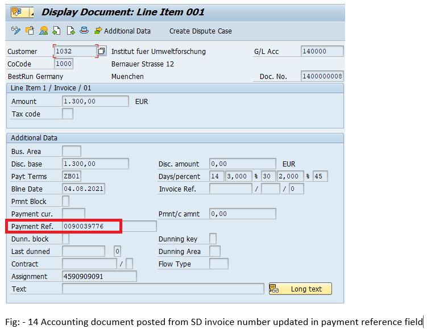Click the Additional Data toolbar button
This screenshot has height=329, width=427.
122,31
